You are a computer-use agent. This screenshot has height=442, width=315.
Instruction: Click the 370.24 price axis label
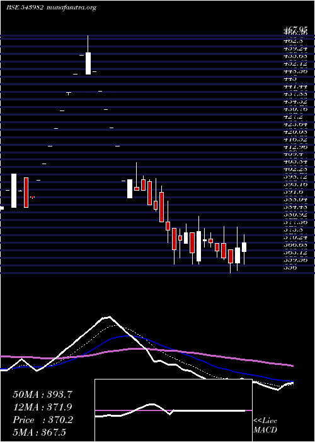[x=295, y=237]
